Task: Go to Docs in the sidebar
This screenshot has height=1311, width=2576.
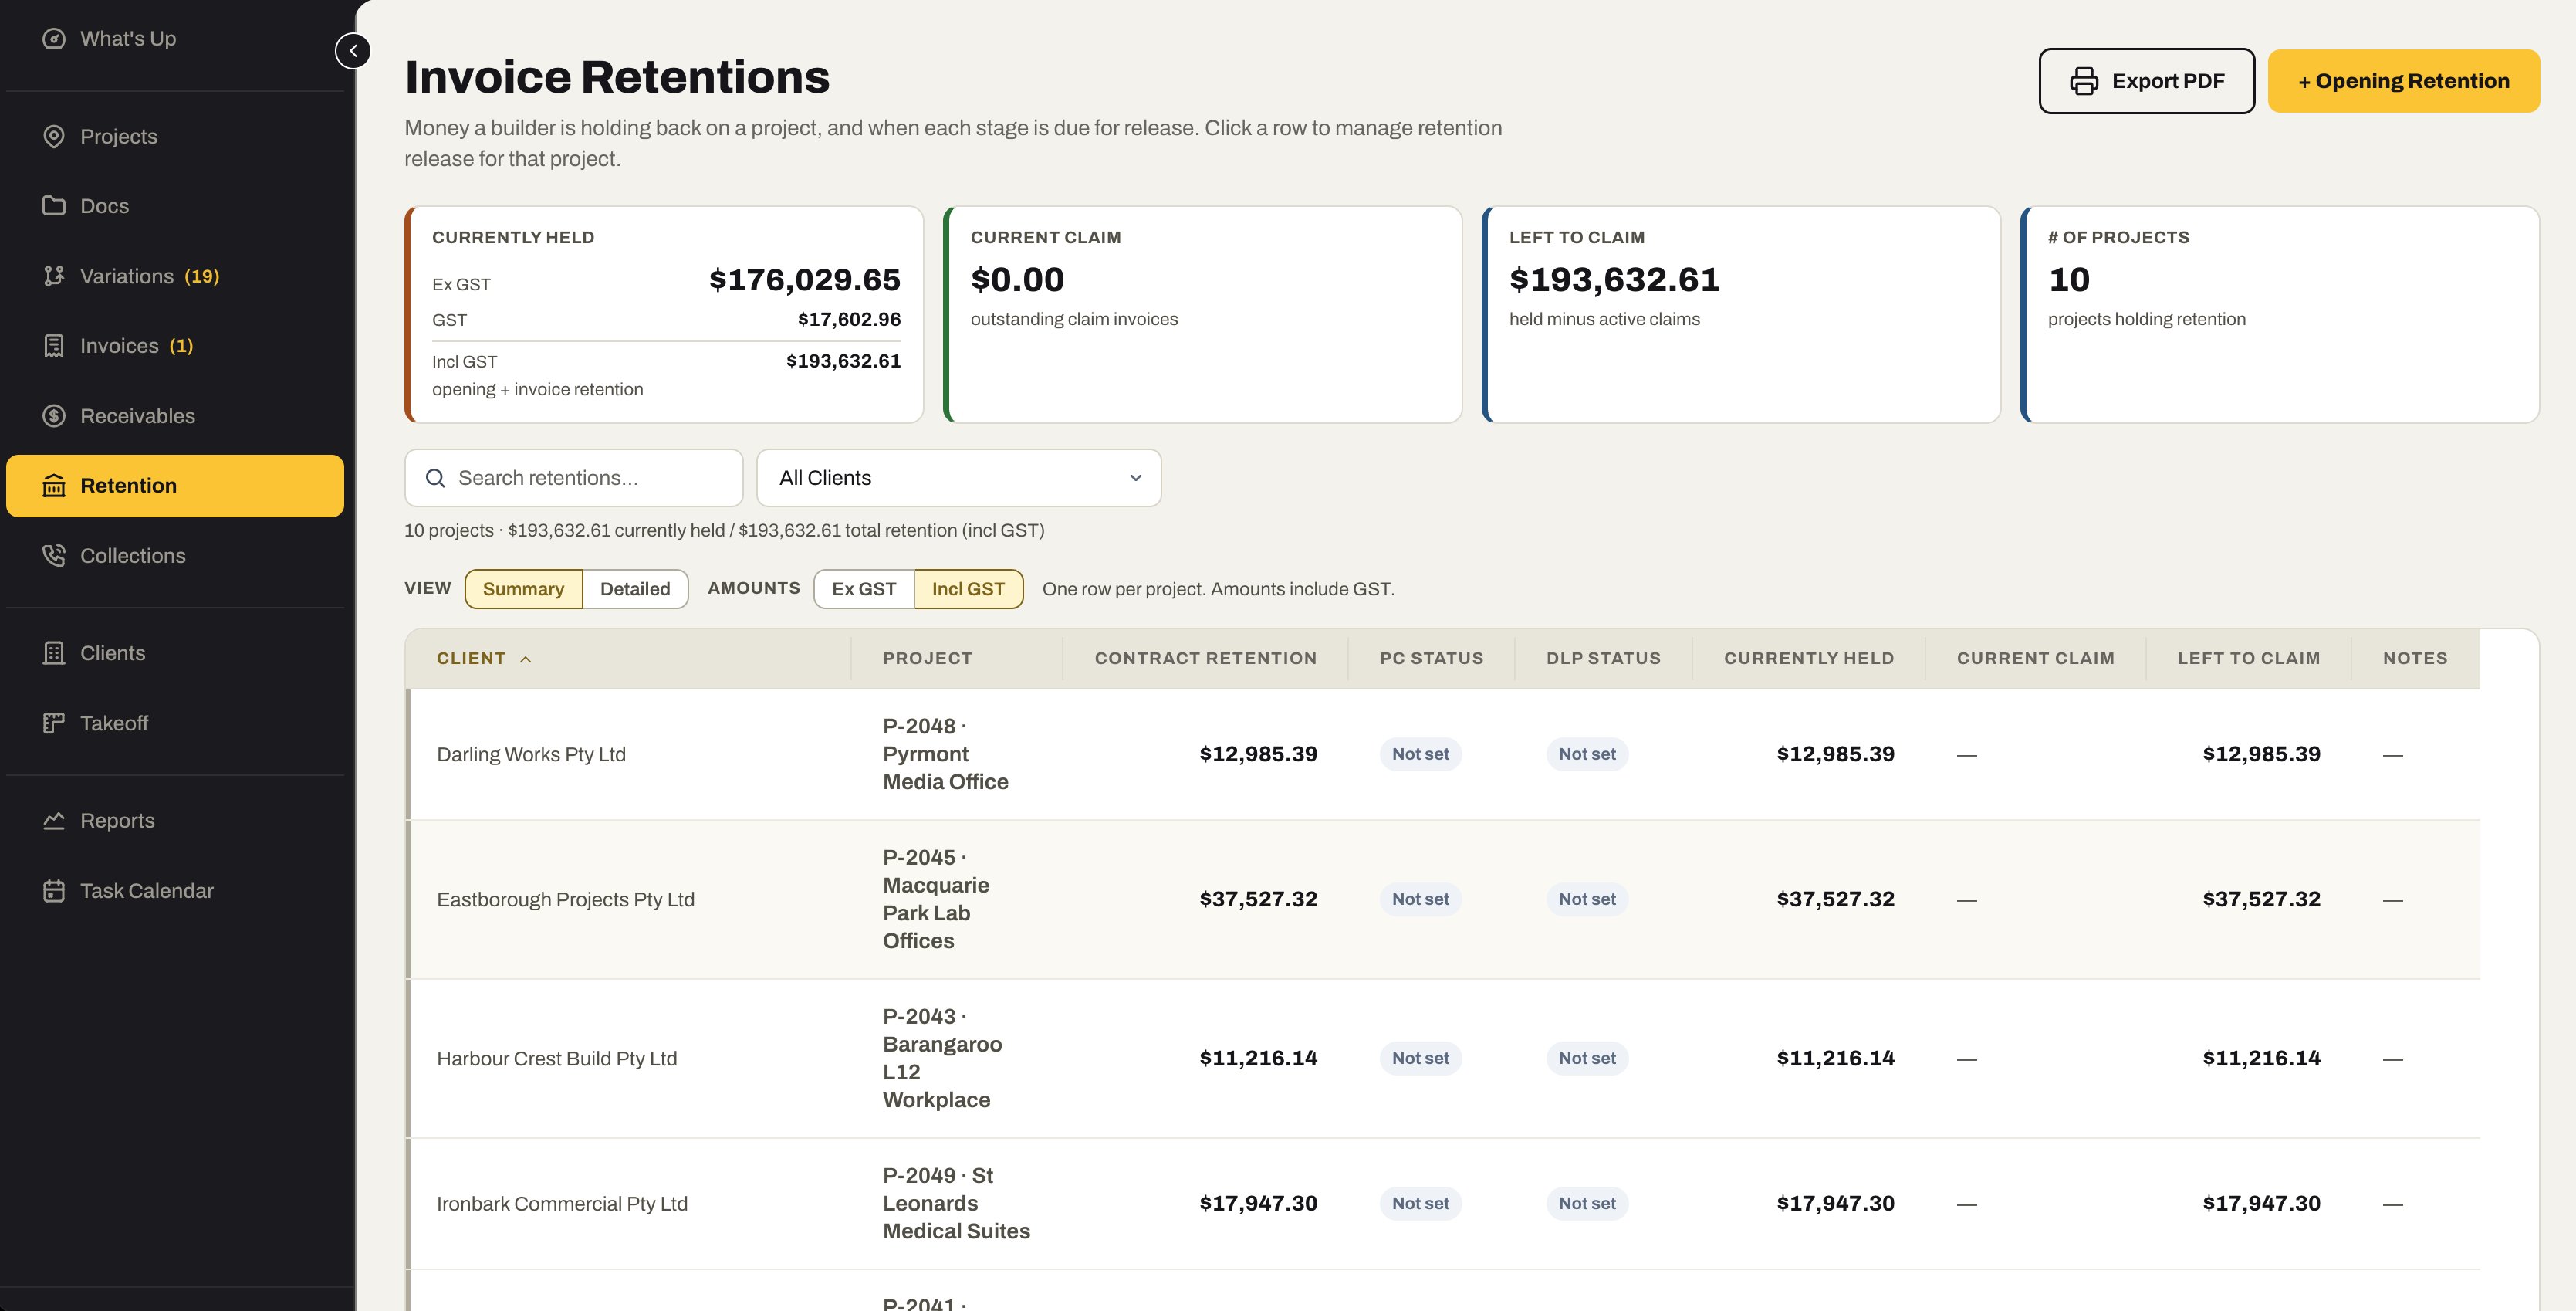Action: click(175, 205)
